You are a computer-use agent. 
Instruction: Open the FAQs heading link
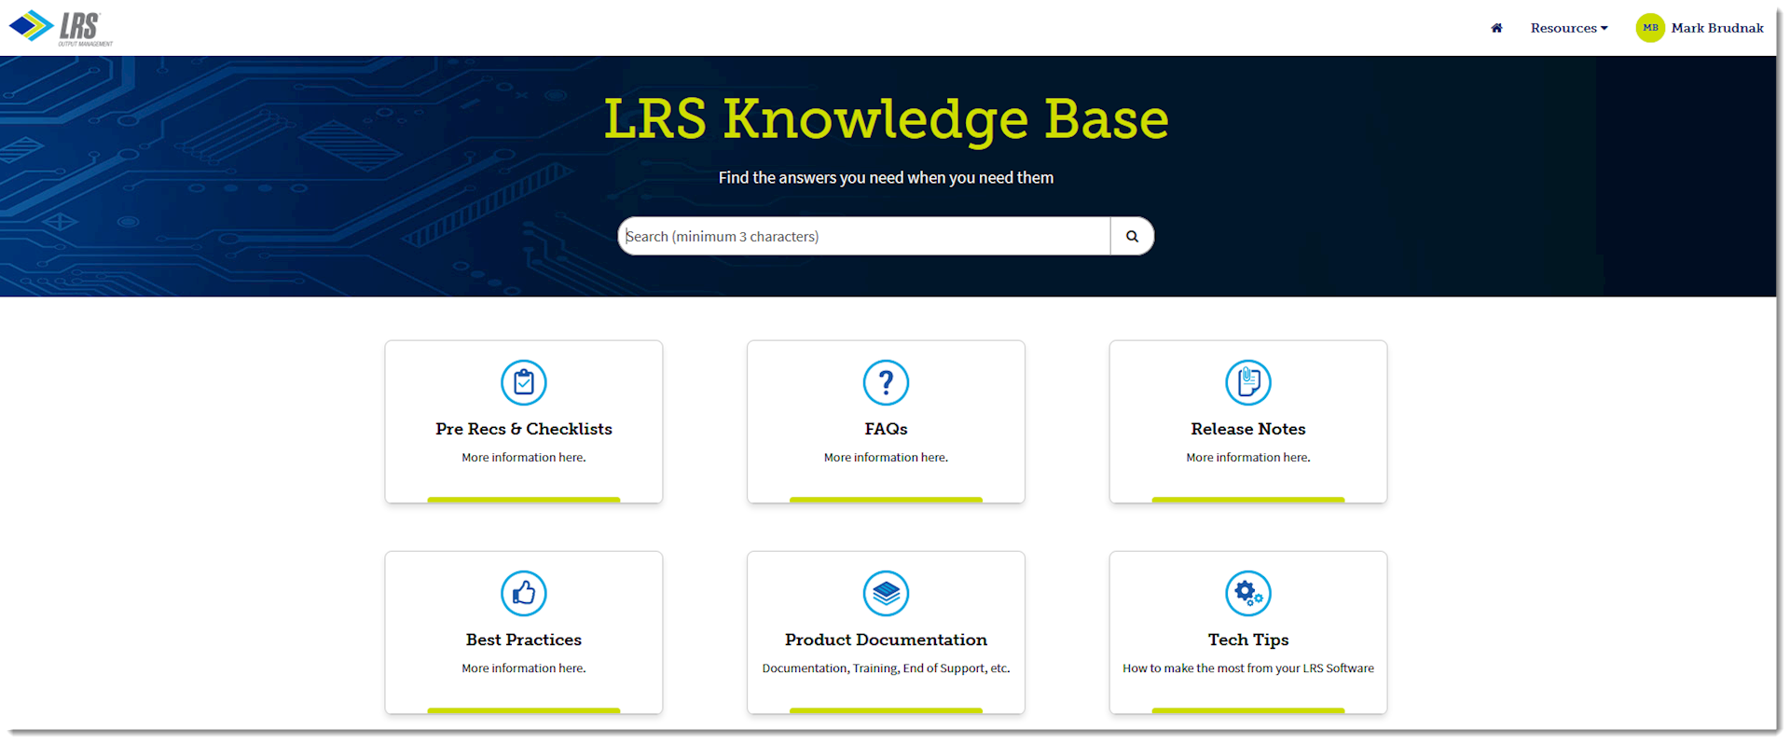pyautogui.click(x=886, y=429)
